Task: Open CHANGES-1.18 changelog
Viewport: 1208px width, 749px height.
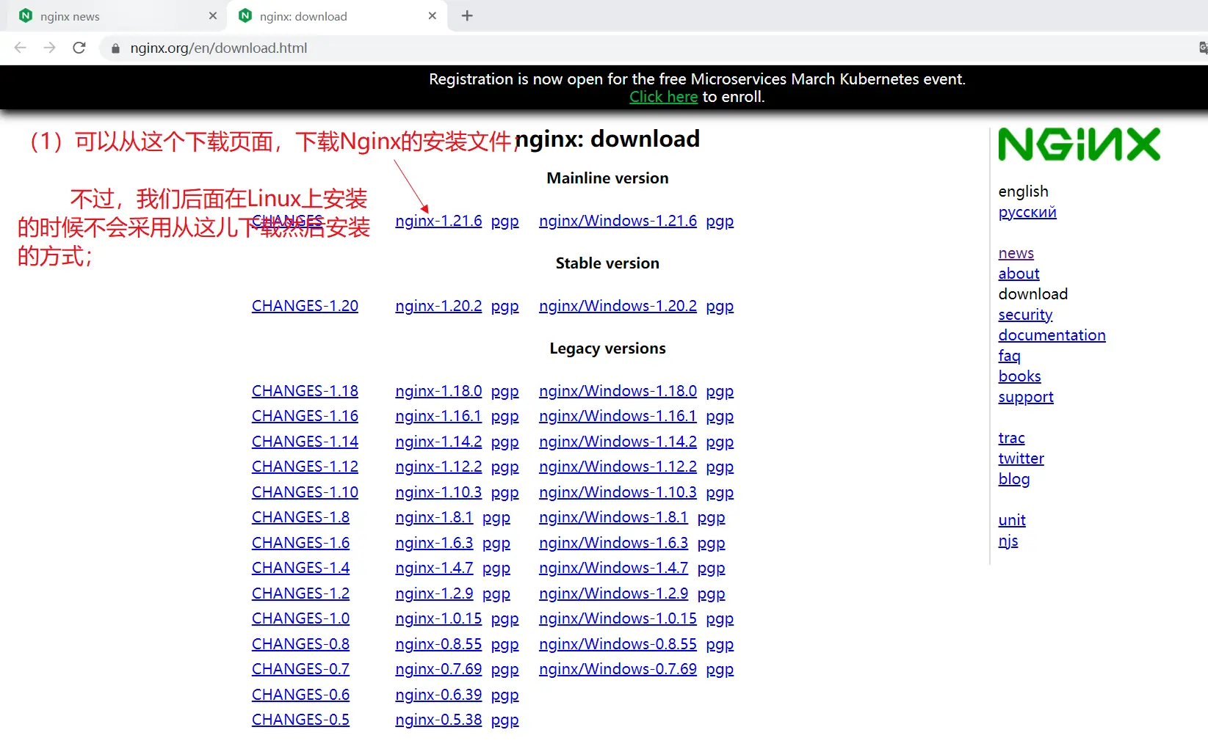Action: (x=305, y=391)
